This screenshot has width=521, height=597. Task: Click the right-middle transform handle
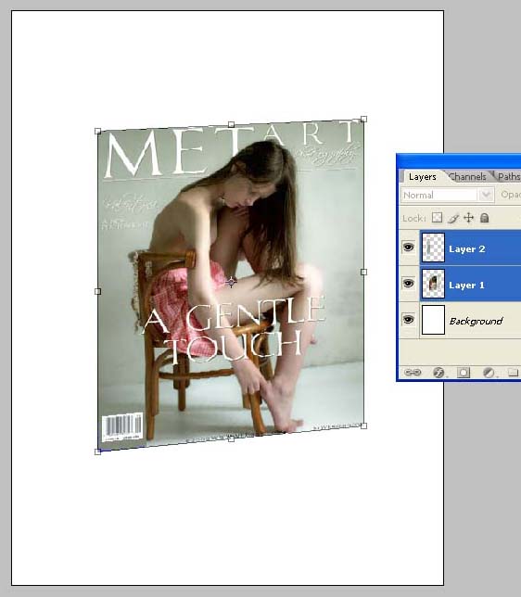tap(363, 272)
